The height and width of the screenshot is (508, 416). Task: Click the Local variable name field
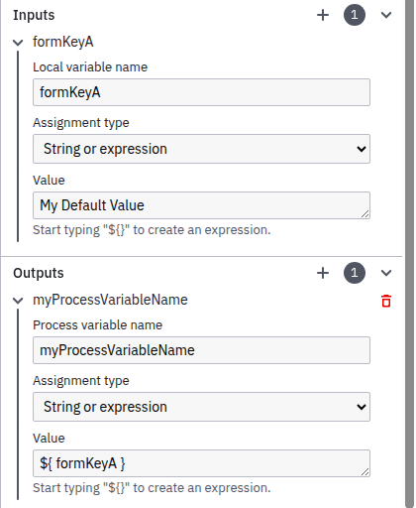point(201,92)
